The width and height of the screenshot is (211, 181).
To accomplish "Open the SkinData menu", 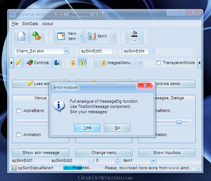I will 30,24.
